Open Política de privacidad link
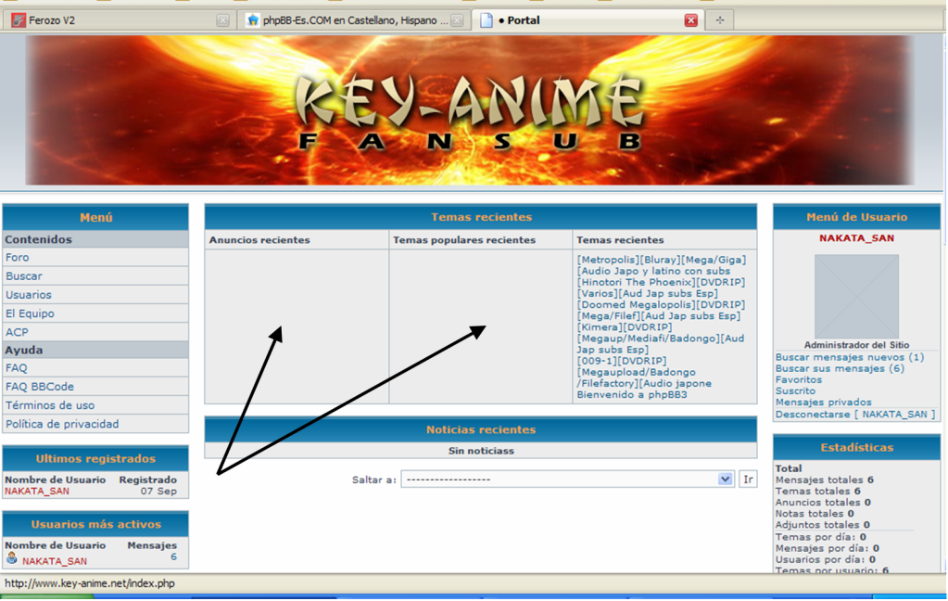The image size is (948, 601). 62,424
